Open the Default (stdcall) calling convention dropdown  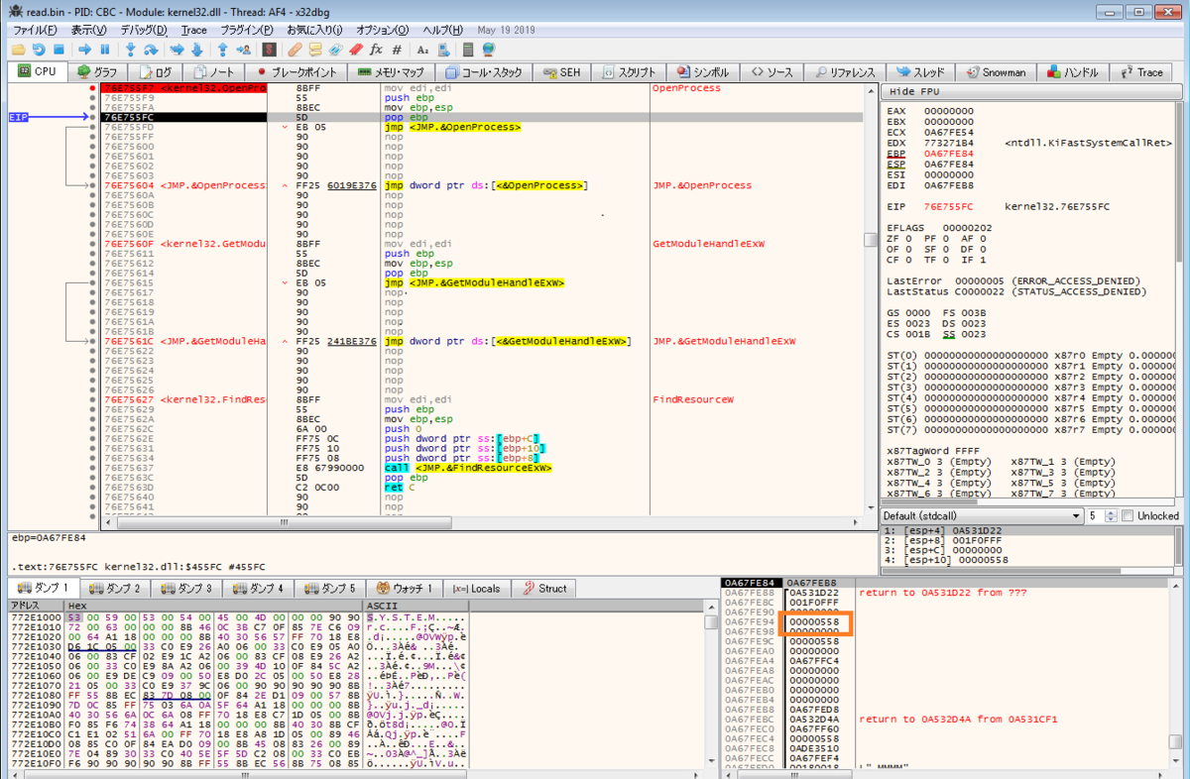(982, 516)
